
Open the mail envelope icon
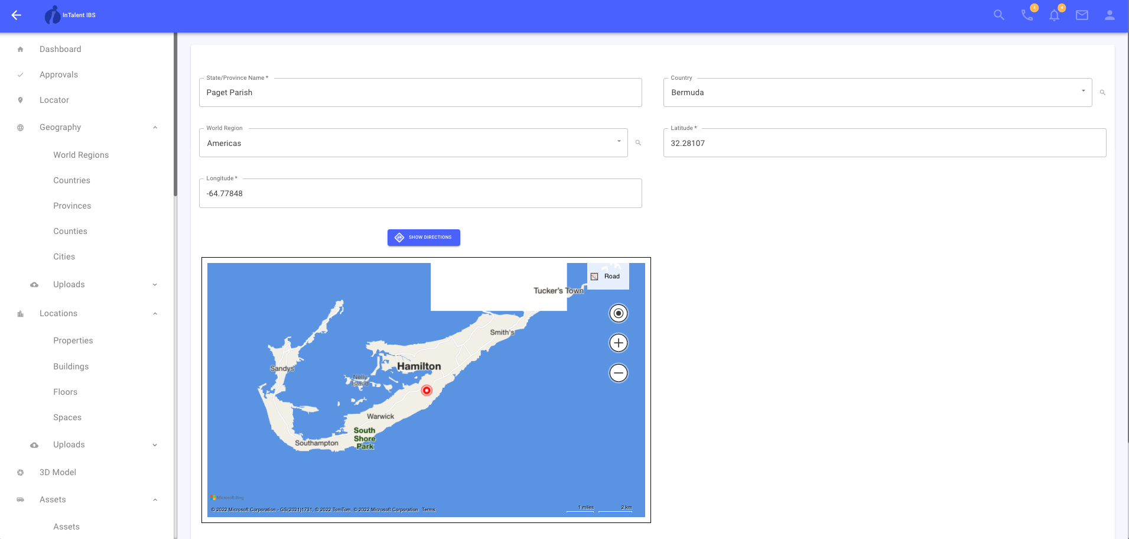[x=1082, y=15]
